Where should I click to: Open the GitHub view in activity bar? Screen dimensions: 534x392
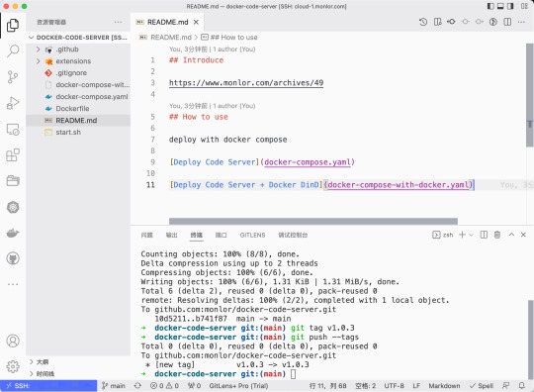(13, 258)
